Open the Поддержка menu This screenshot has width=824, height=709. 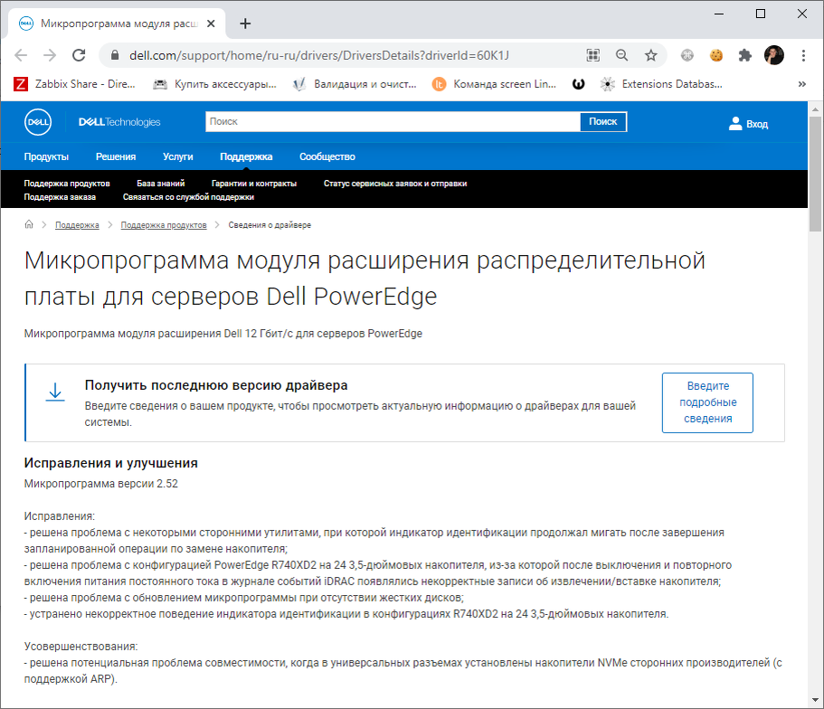tap(246, 156)
